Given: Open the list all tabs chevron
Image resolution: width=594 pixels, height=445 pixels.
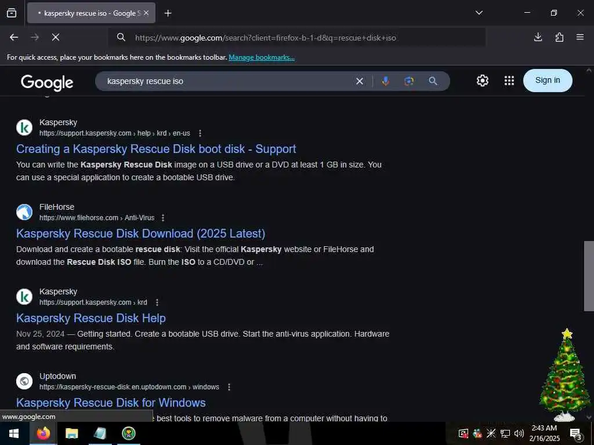Looking at the screenshot, I should (x=479, y=13).
